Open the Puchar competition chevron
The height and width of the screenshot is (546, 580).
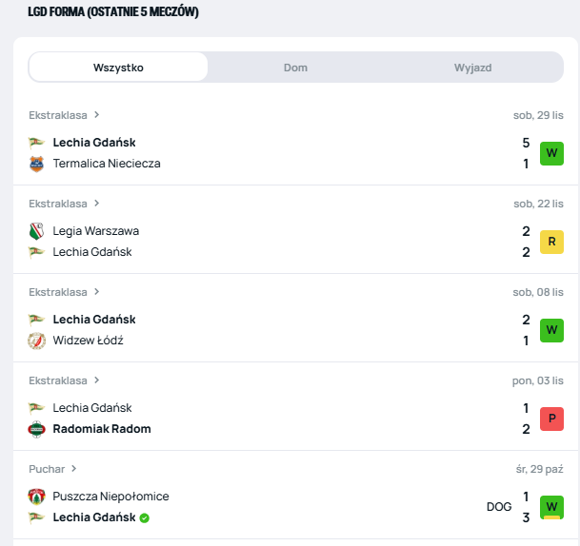[74, 469]
